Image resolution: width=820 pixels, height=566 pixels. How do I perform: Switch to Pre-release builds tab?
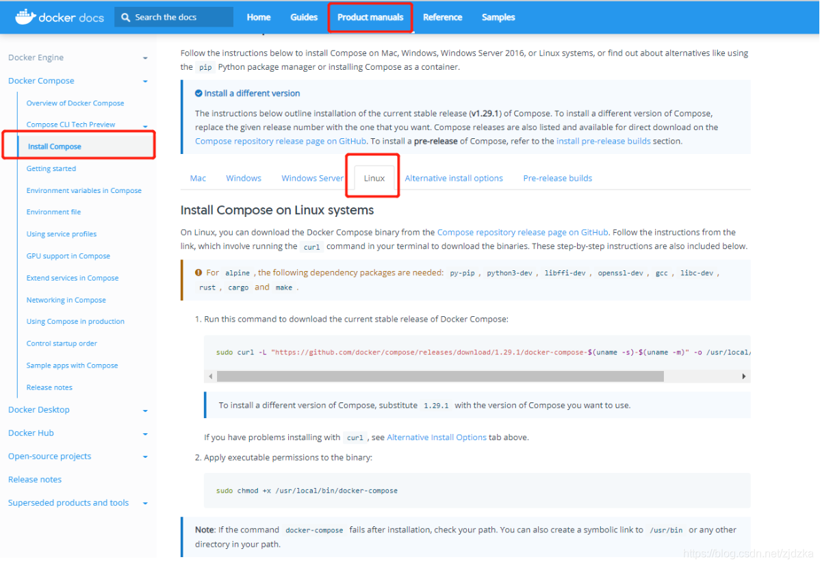click(x=557, y=178)
